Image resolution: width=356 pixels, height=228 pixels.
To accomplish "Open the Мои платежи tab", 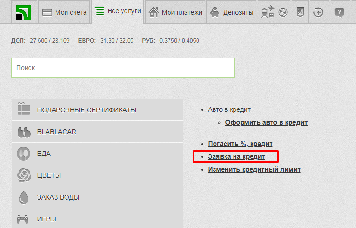I will [x=175, y=12].
